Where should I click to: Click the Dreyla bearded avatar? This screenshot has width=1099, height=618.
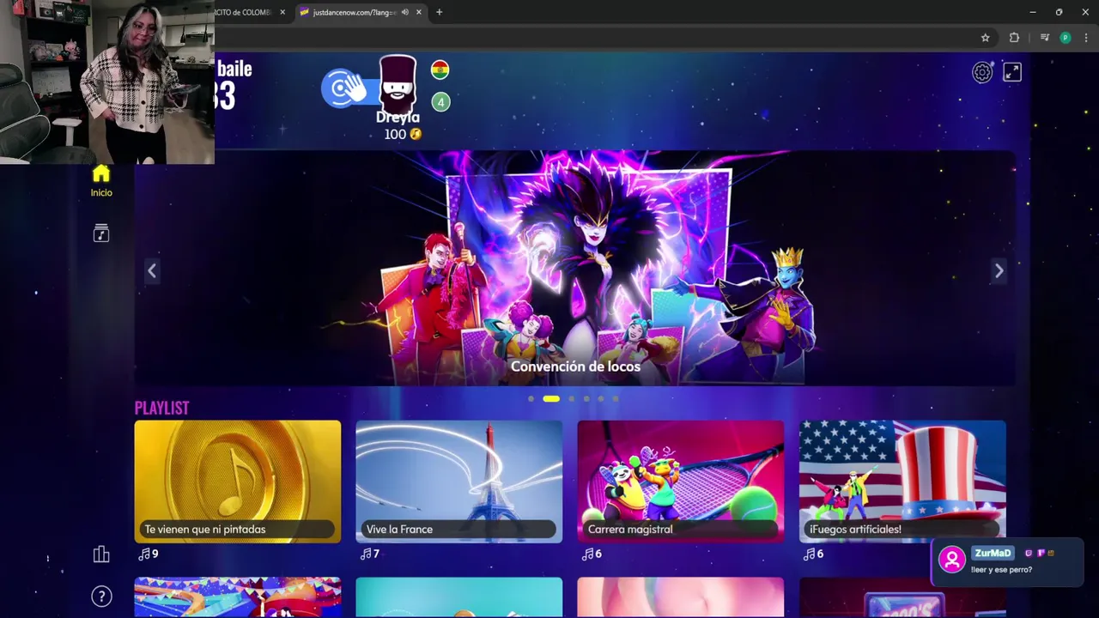[398, 82]
